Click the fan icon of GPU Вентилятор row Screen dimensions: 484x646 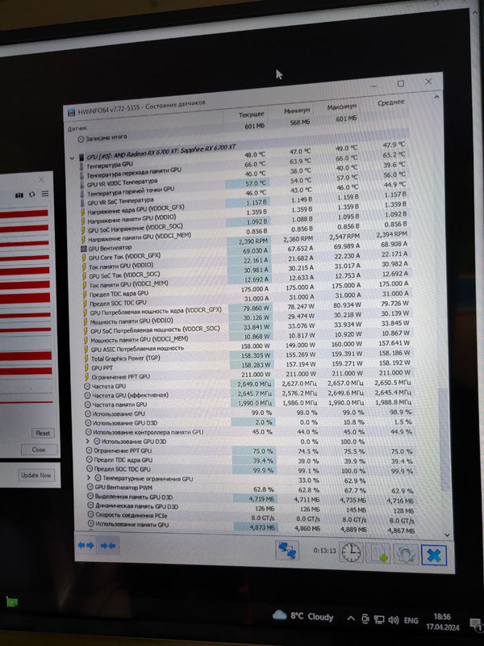click(x=84, y=249)
